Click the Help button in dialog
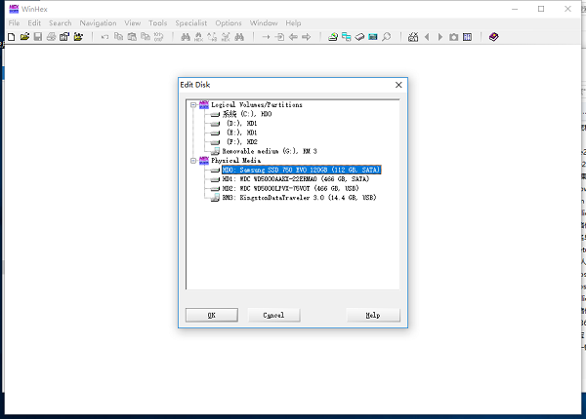 (373, 315)
